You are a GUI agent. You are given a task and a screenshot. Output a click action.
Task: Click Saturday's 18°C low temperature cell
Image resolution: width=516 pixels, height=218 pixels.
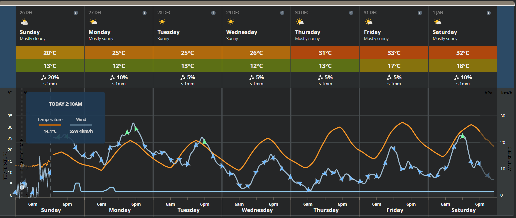(x=462, y=66)
